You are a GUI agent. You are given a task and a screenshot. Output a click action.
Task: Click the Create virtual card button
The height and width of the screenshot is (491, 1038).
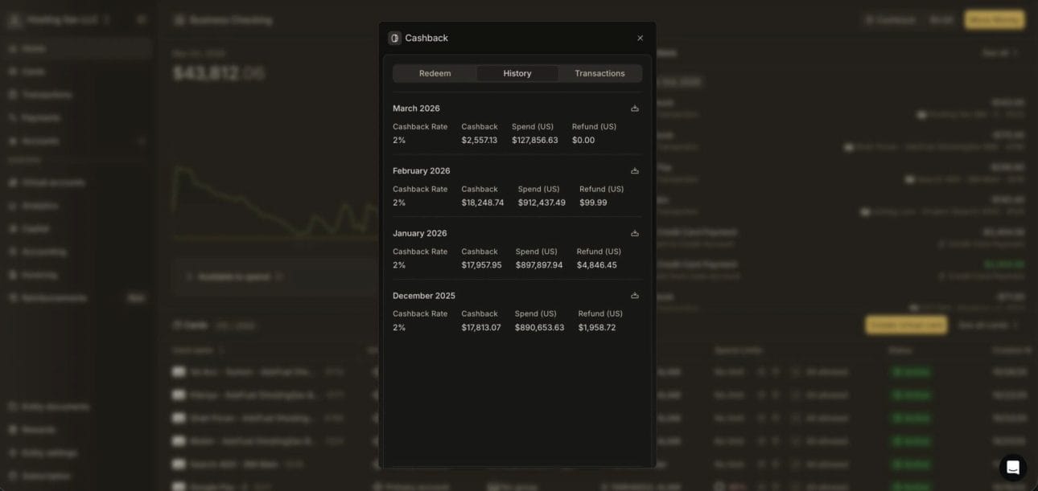pos(905,325)
